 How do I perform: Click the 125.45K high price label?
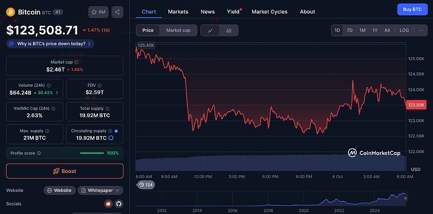[x=146, y=45]
